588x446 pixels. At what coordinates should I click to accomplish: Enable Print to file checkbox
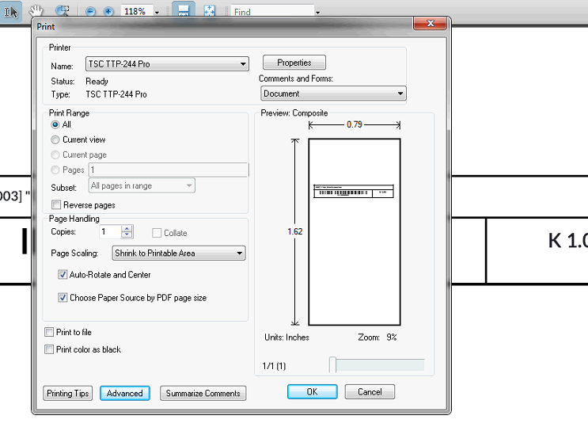(x=49, y=332)
